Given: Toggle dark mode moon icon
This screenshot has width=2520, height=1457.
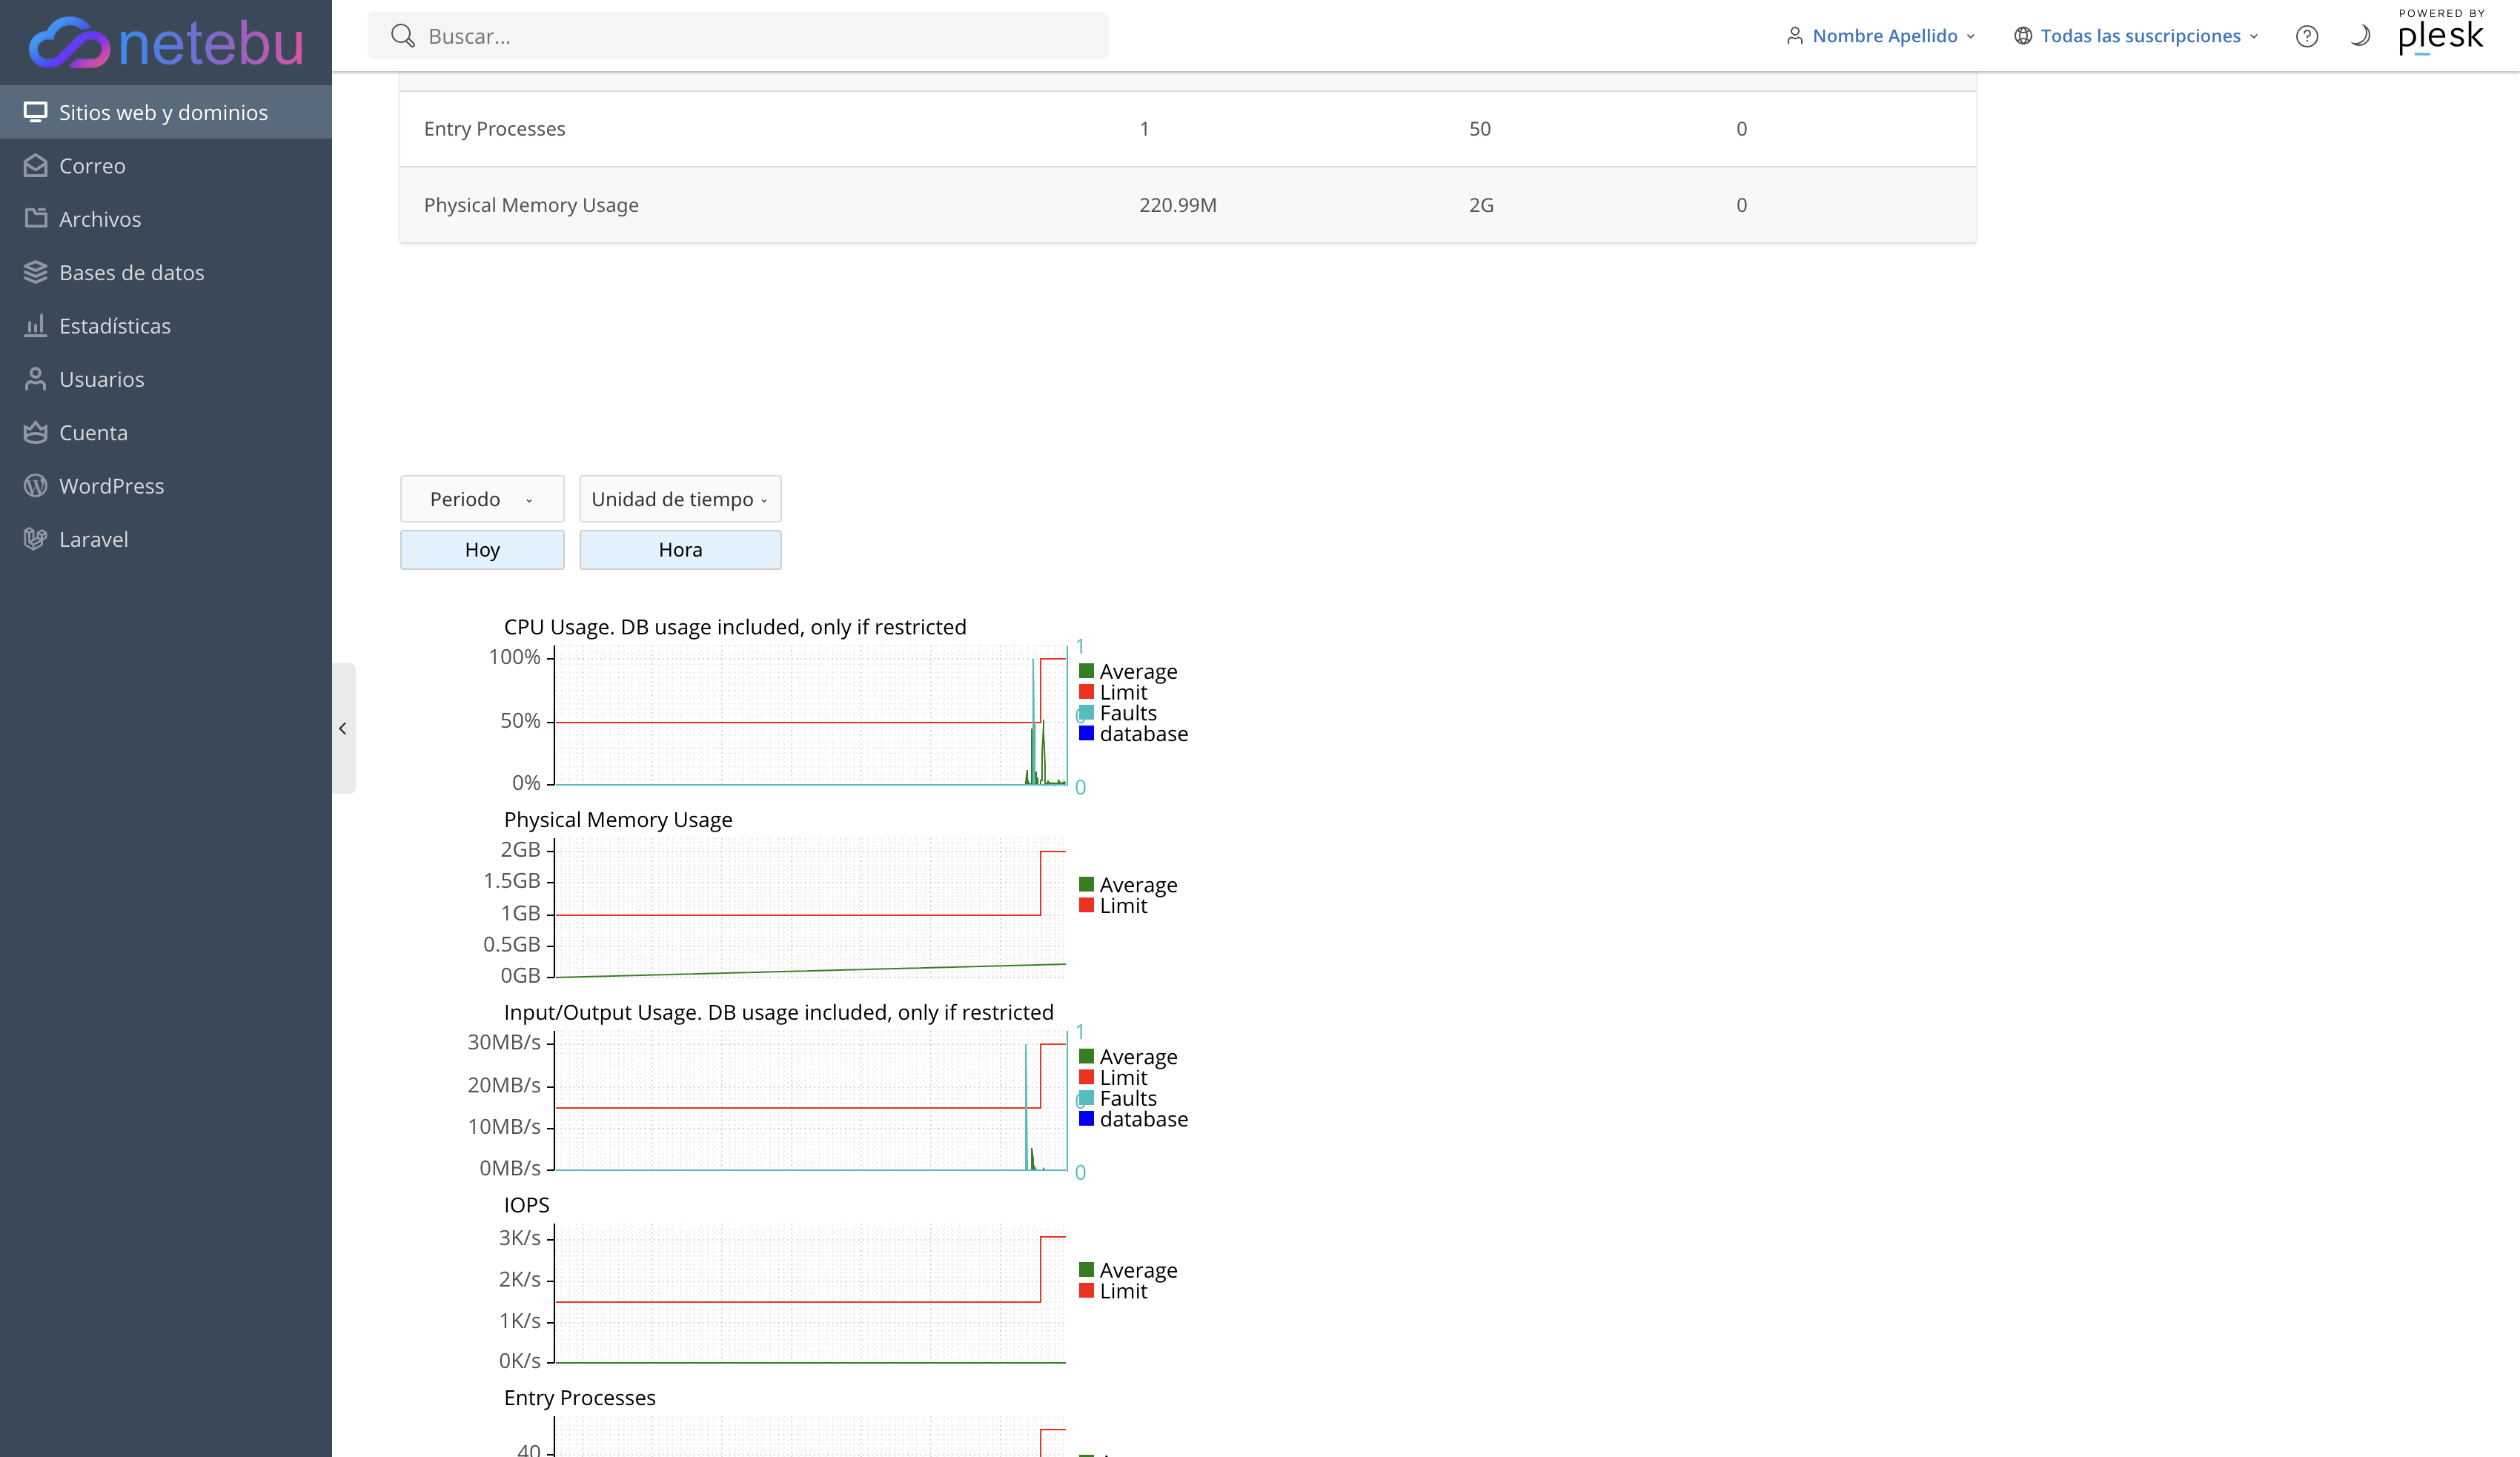Looking at the screenshot, I should (2359, 36).
